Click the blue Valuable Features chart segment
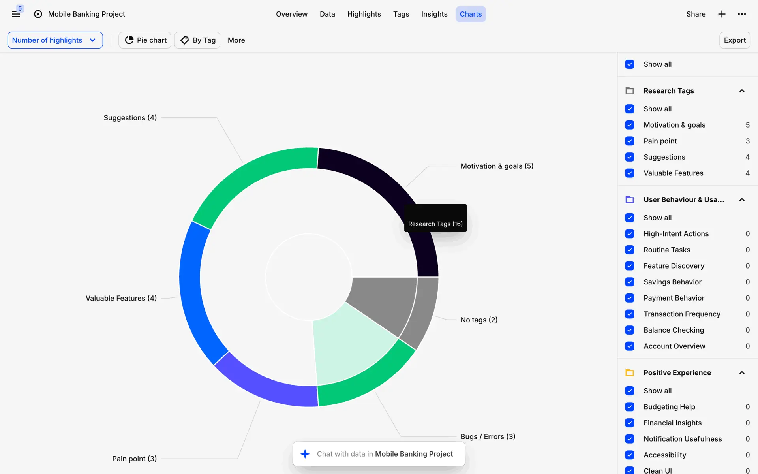The height and width of the screenshot is (474, 758). [x=191, y=284]
